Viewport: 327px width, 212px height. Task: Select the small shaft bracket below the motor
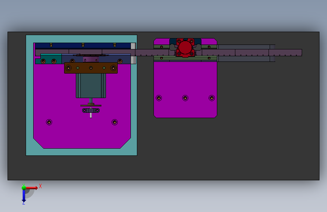pos(91,111)
